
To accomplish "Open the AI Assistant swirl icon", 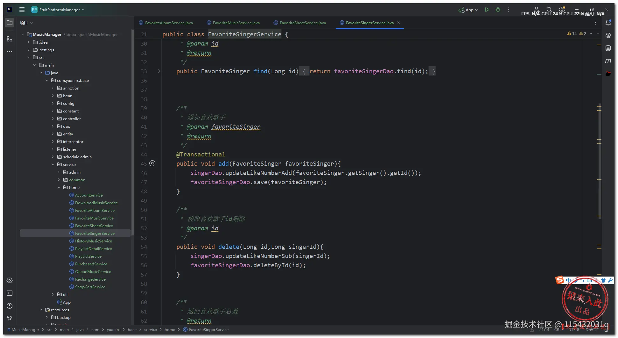I will click(x=608, y=35).
